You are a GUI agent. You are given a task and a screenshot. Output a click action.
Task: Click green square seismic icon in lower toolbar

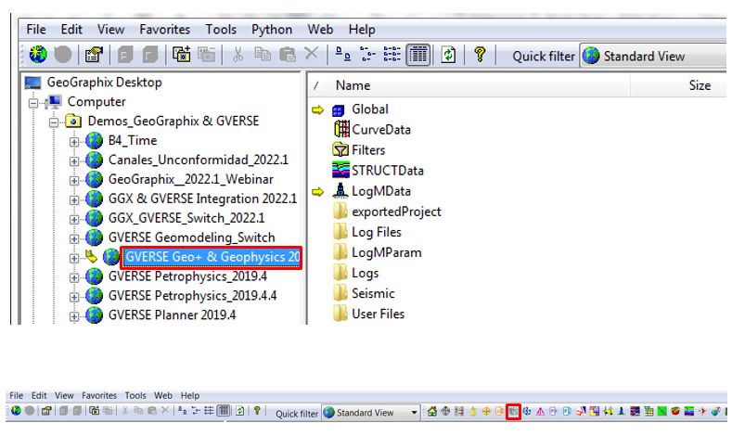pyautogui.click(x=661, y=411)
